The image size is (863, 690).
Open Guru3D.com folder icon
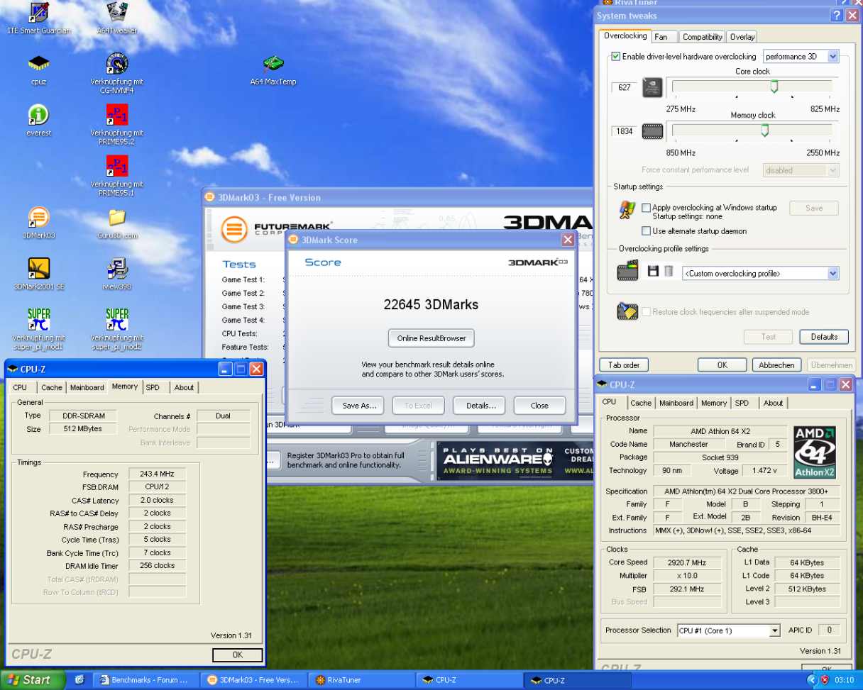click(117, 217)
